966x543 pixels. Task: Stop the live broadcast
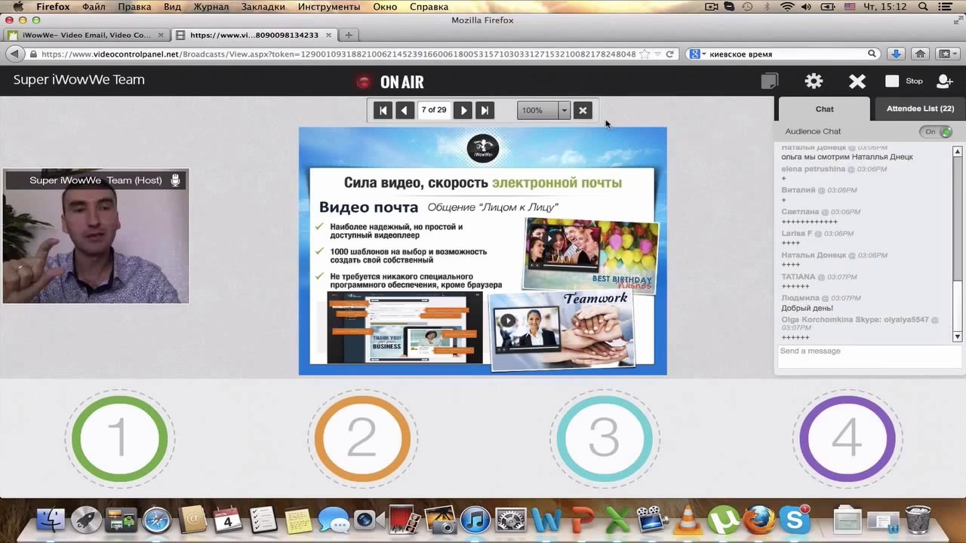903,81
